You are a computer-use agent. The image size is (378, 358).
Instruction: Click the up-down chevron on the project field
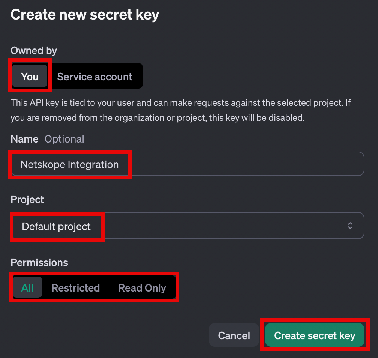pyautogui.click(x=350, y=226)
